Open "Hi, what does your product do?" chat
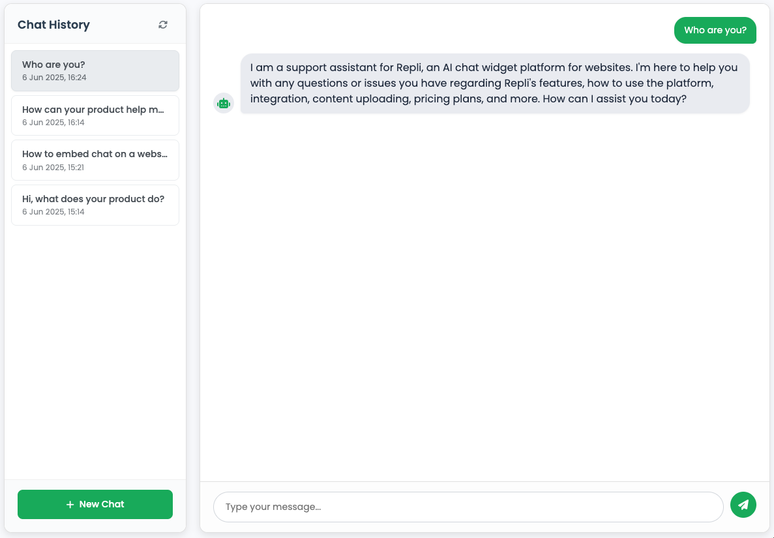 click(95, 205)
